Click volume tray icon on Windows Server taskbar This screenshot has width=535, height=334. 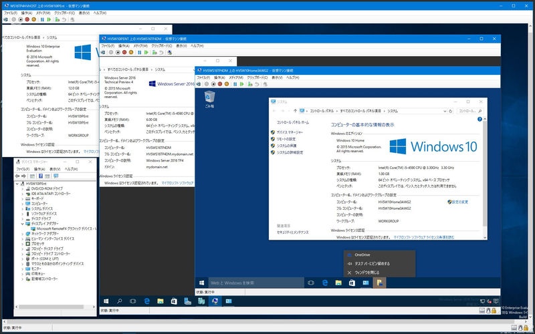pyautogui.click(x=489, y=301)
